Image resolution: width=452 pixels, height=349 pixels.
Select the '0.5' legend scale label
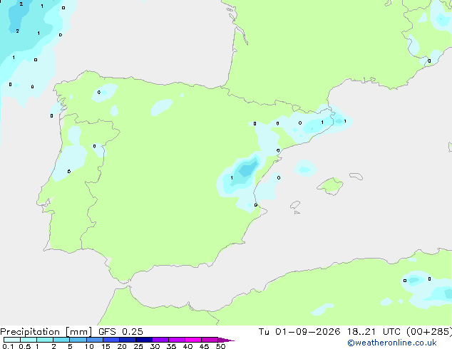[x=25, y=346]
